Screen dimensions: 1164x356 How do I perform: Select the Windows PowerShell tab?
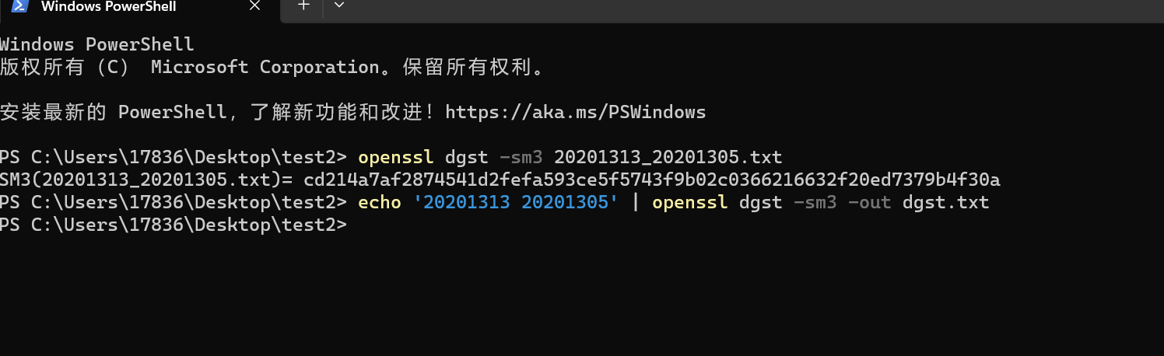109,7
